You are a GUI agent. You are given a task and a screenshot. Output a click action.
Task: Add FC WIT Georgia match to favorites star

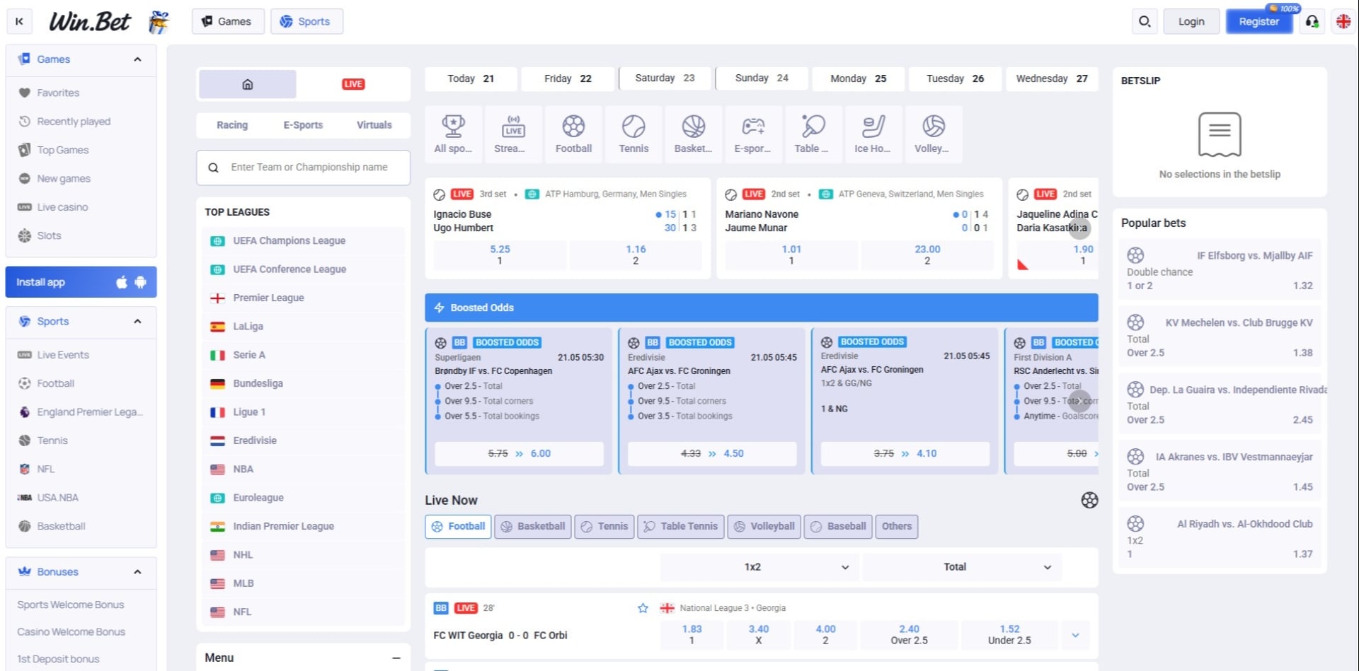[643, 608]
